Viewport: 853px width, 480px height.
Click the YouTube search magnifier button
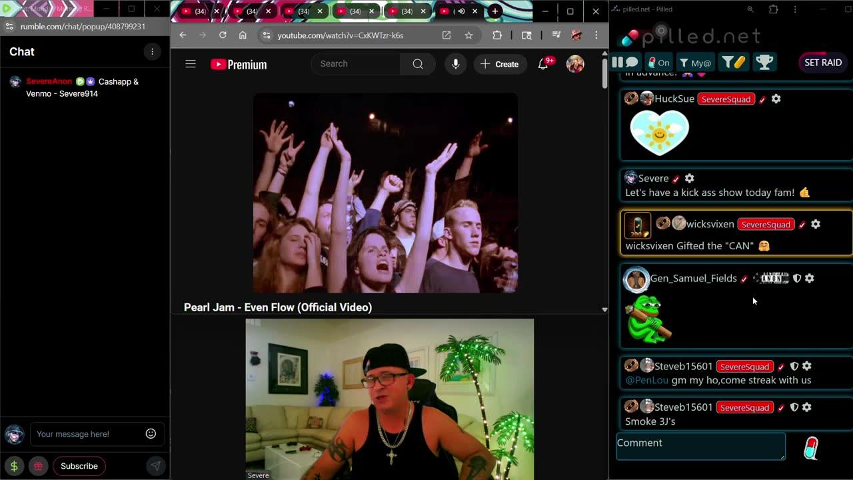[x=418, y=64]
